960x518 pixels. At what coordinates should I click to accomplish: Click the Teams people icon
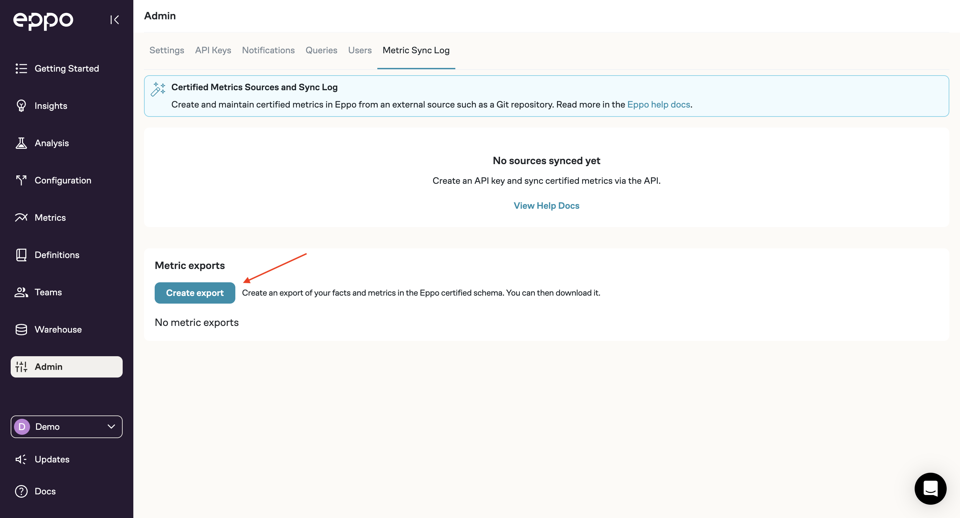coord(21,292)
